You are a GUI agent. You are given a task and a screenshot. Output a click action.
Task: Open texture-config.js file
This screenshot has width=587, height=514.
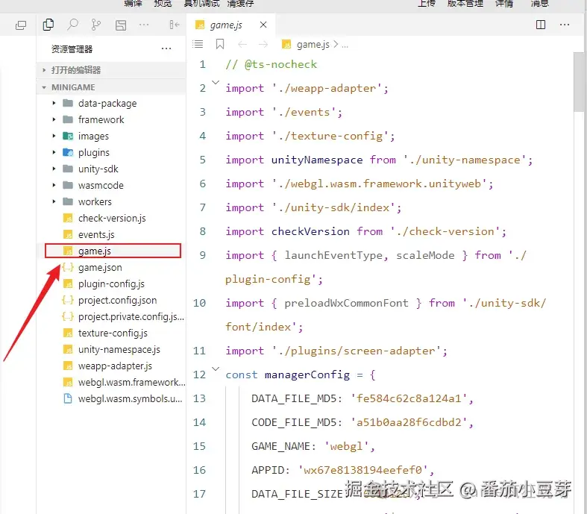[x=111, y=333]
